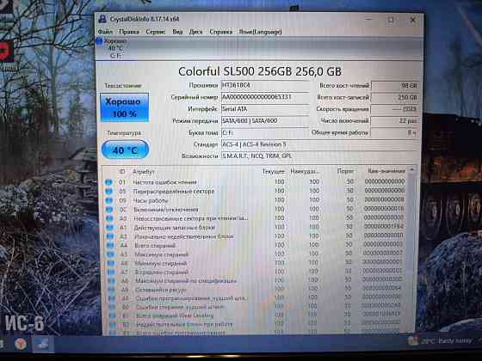Click the CrystalDiskInfo title bar icon

(x=102, y=19)
